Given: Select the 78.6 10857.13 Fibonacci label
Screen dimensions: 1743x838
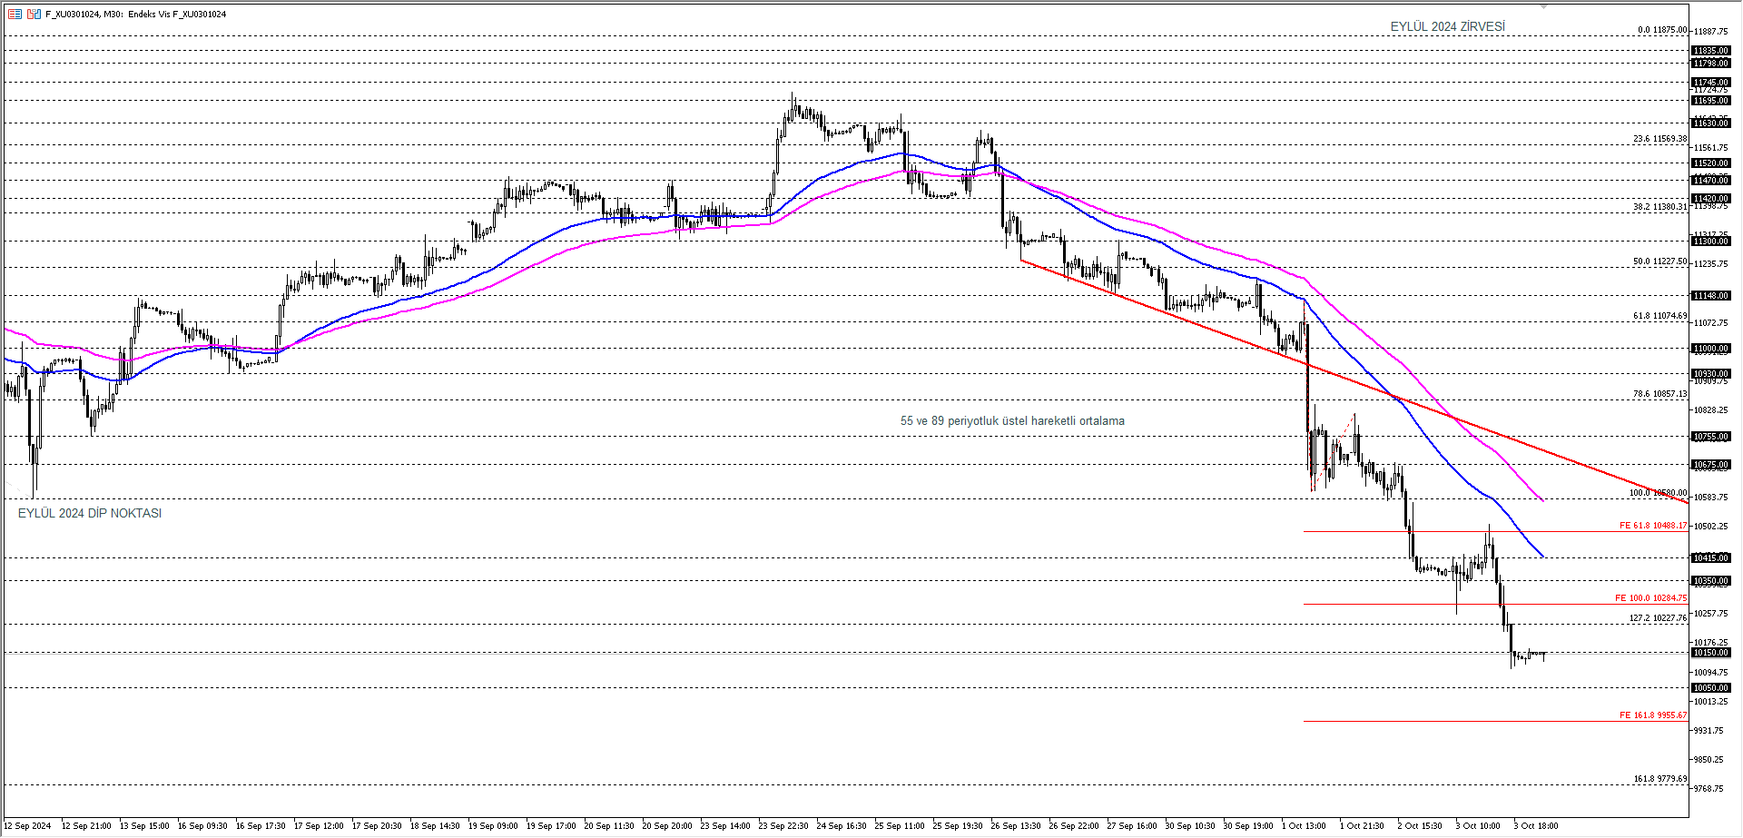Looking at the screenshot, I should click(x=1659, y=394).
